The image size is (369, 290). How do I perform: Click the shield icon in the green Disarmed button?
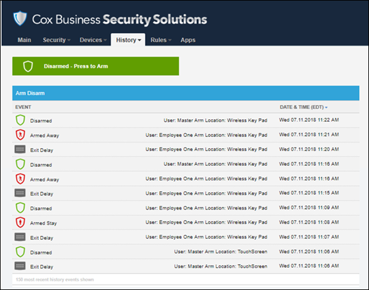[x=28, y=66]
